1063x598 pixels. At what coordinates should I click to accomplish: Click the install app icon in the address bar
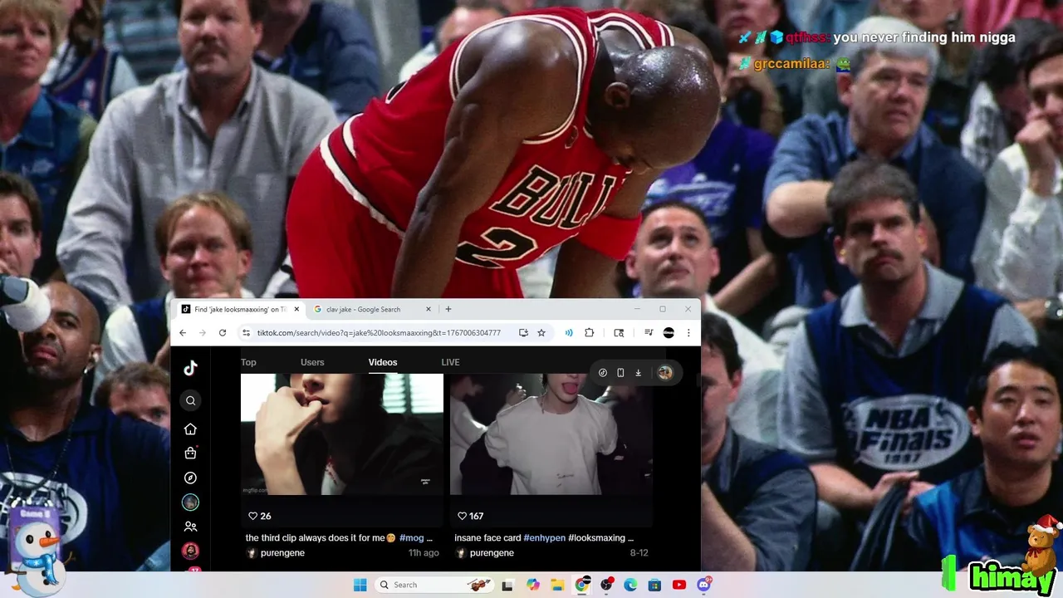pyautogui.click(x=523, y=332)
